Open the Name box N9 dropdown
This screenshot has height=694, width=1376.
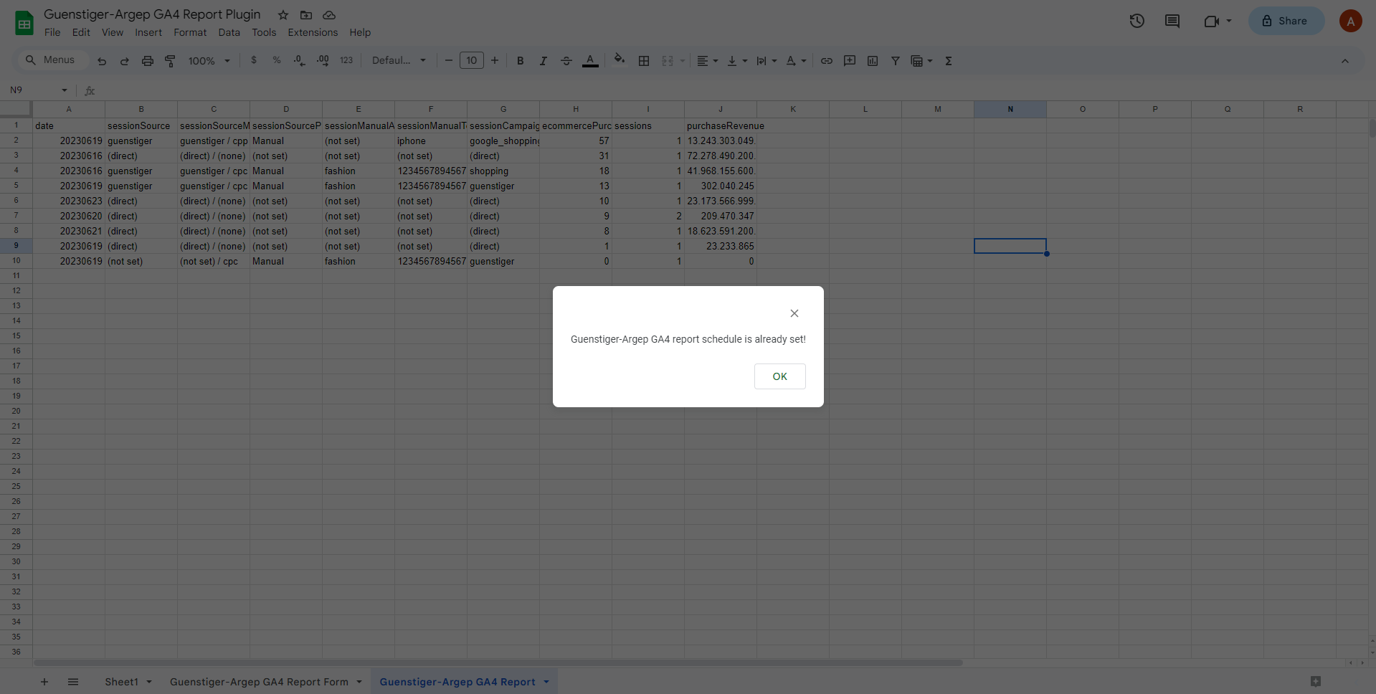65,90
